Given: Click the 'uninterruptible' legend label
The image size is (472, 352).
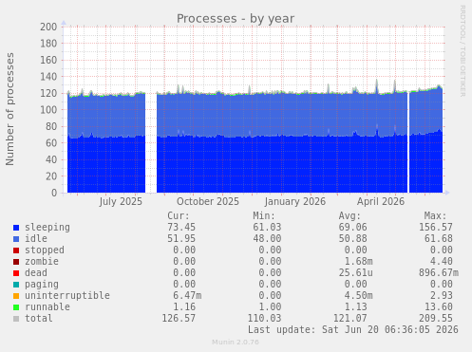Looking at the screenshot, I should (x=67, y=296).
